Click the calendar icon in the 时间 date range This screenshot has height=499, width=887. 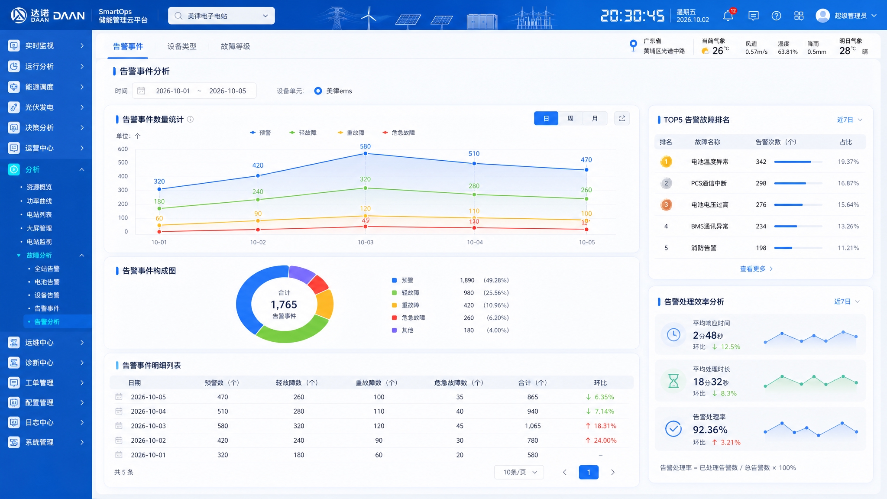click(x=141, y=91)
